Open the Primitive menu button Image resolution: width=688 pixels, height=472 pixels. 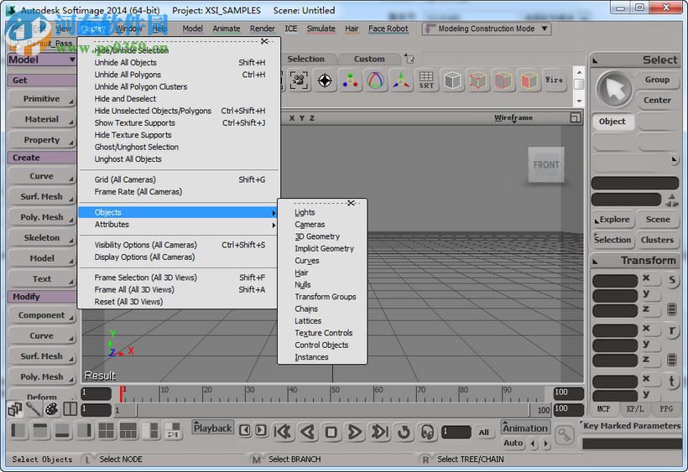pyautogui.click(x=42, y=99)
